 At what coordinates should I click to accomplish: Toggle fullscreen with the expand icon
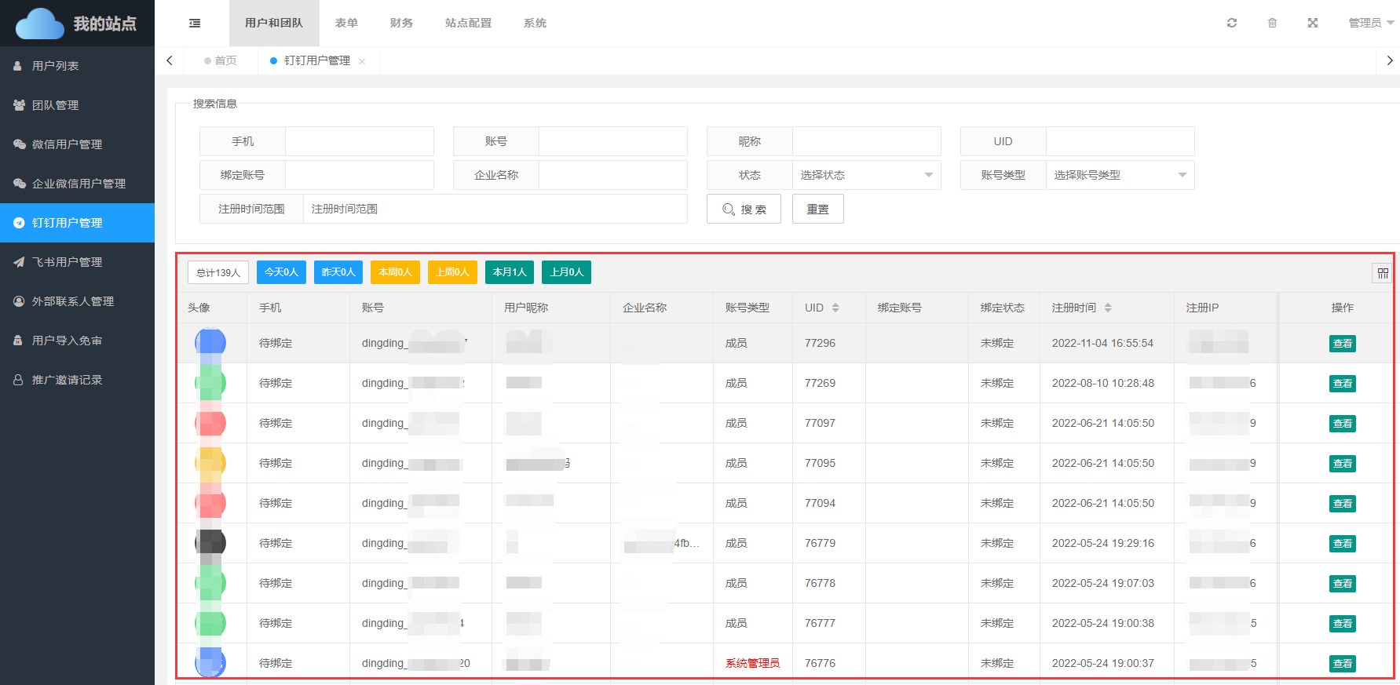tap(1313, 24)
